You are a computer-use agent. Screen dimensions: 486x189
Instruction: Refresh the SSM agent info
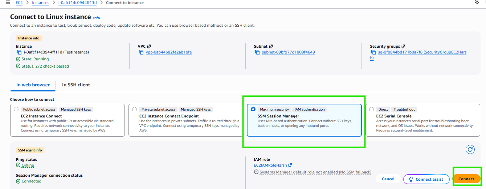click(x=470, y=150)
